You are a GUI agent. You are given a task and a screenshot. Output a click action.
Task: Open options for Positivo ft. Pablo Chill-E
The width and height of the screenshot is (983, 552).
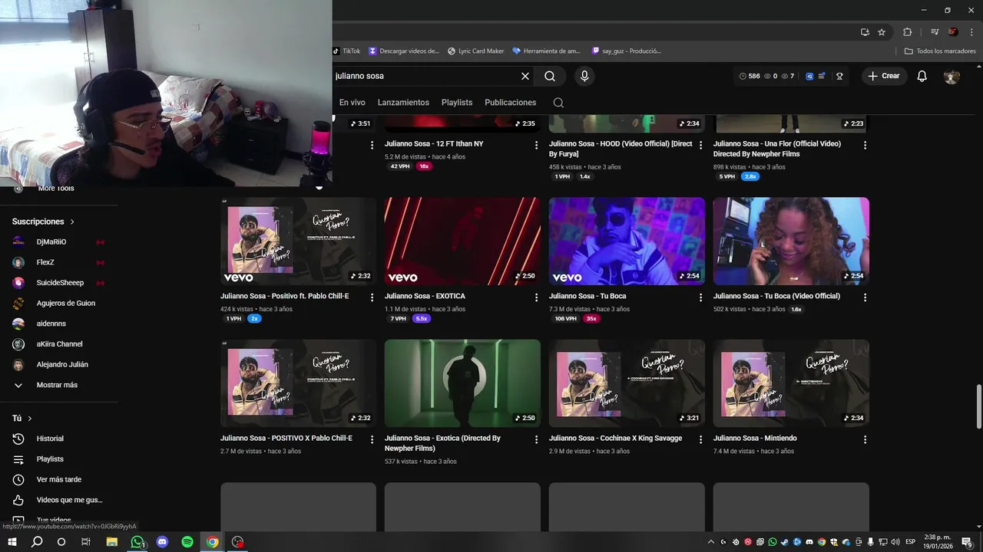[x=372, y=297]
